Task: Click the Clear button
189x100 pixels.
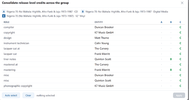Action: click(x=28, y=95)
